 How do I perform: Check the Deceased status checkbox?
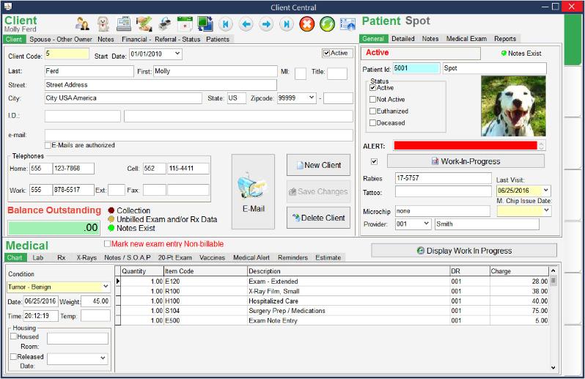coord(373,122)
